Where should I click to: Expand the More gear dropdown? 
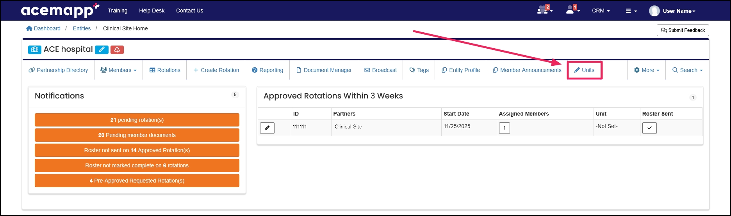646,70
